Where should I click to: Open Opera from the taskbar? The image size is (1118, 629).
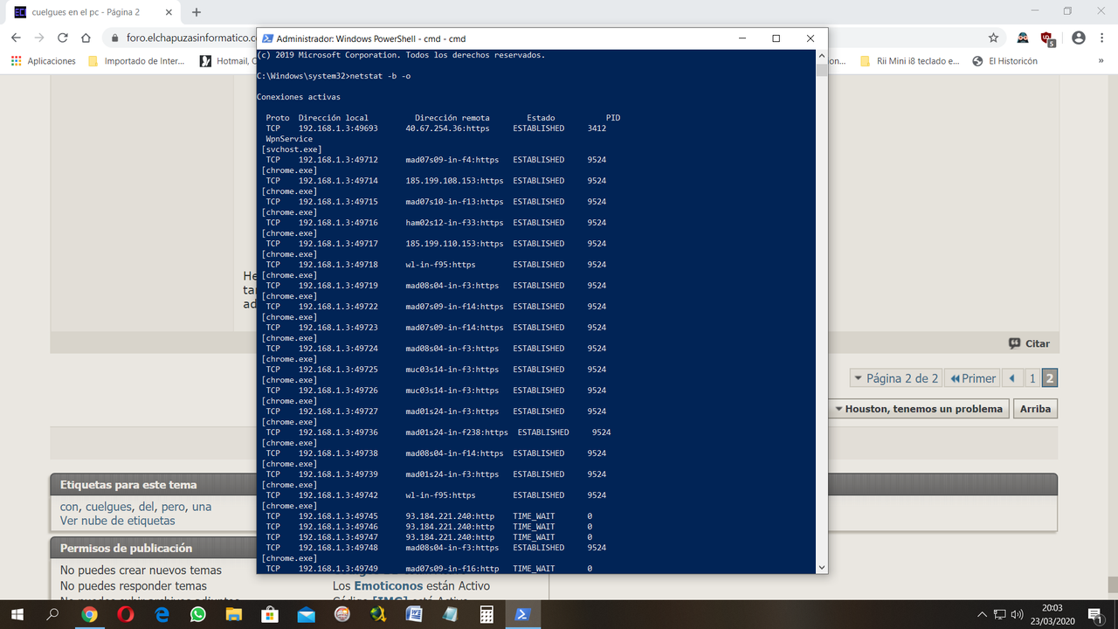(126, 614)
